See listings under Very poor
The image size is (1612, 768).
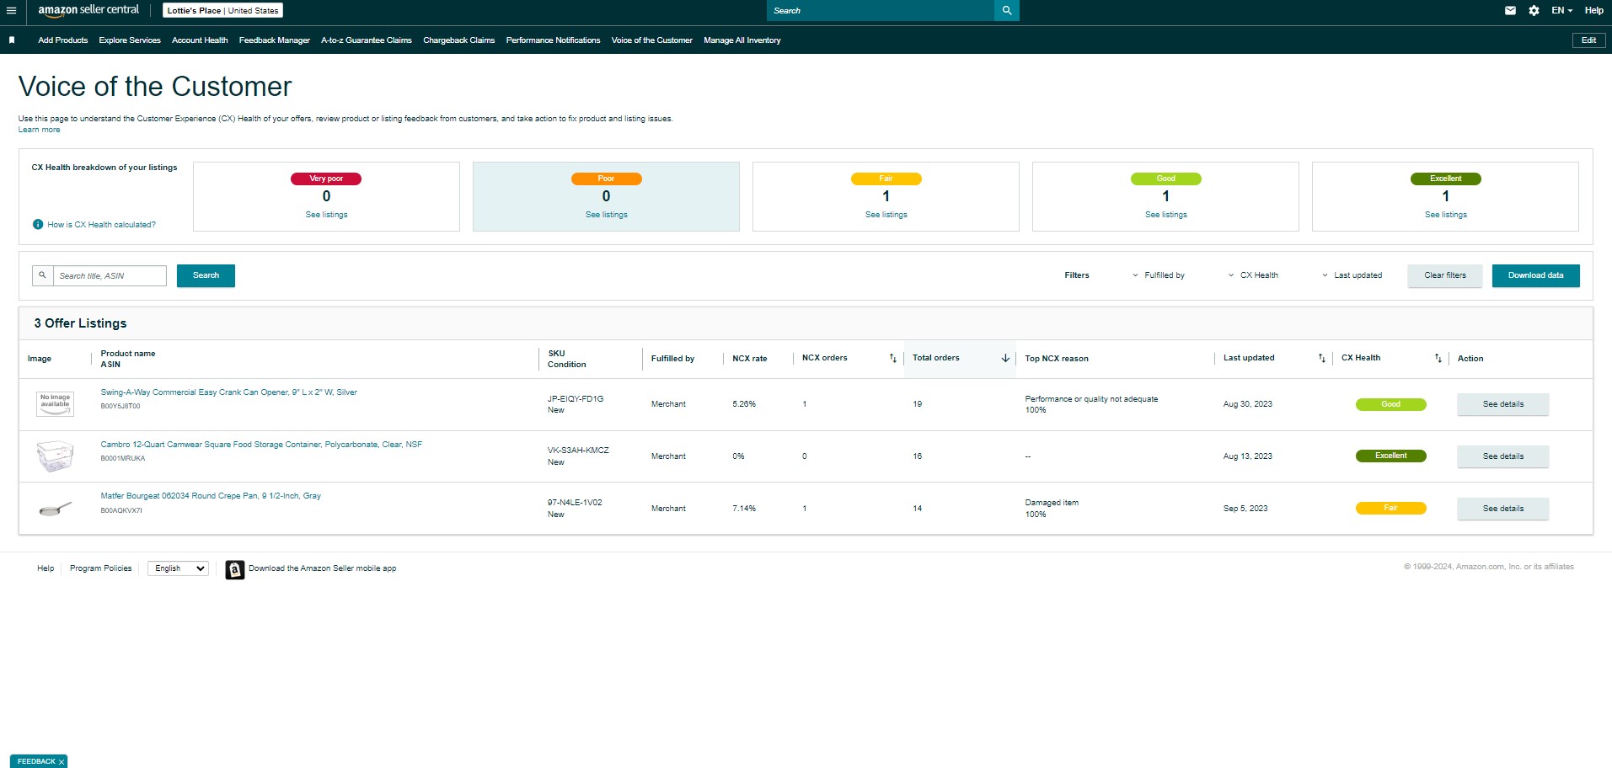pyautogui.click(x=327, y=215)
